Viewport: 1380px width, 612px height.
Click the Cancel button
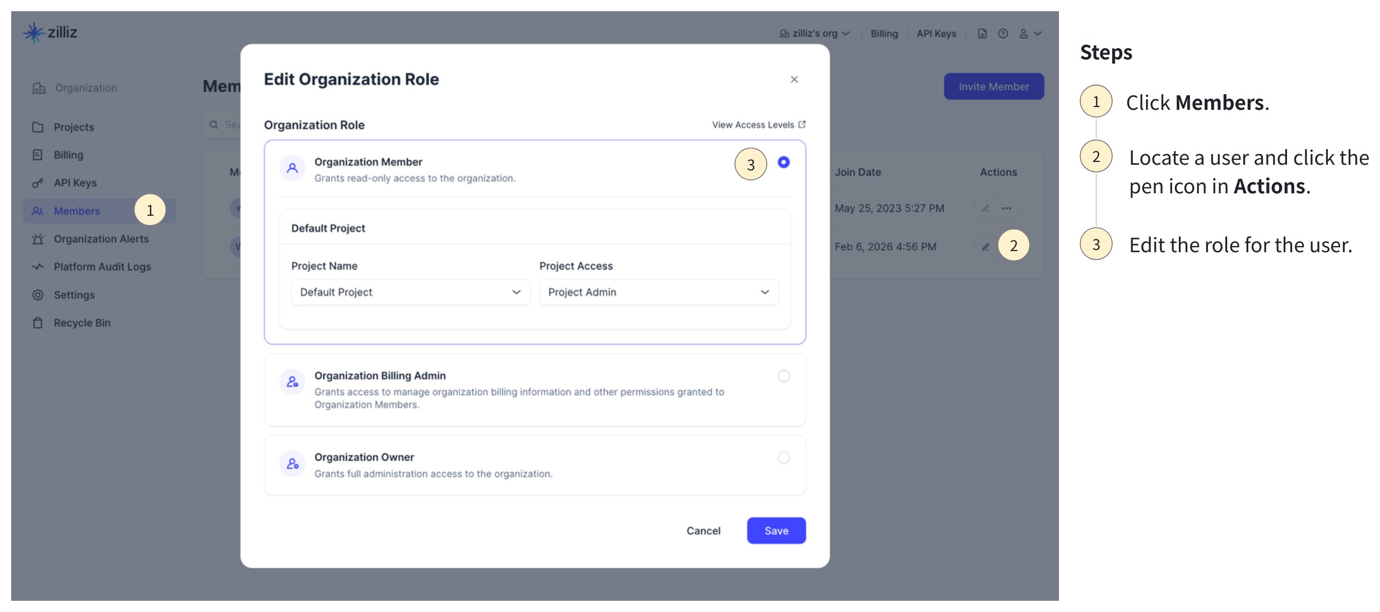(x=703, y=531)
